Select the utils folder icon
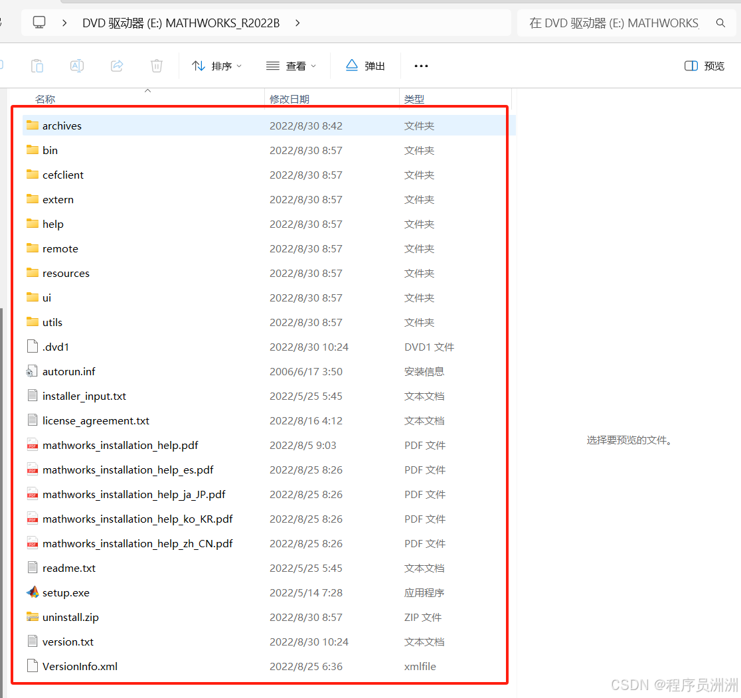 [x=33, y=322]
